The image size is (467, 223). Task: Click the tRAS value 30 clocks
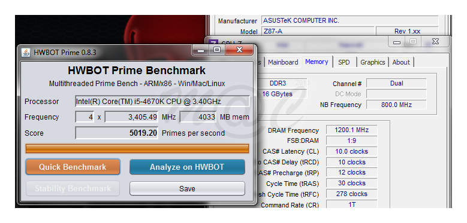[x=351, y=183]
